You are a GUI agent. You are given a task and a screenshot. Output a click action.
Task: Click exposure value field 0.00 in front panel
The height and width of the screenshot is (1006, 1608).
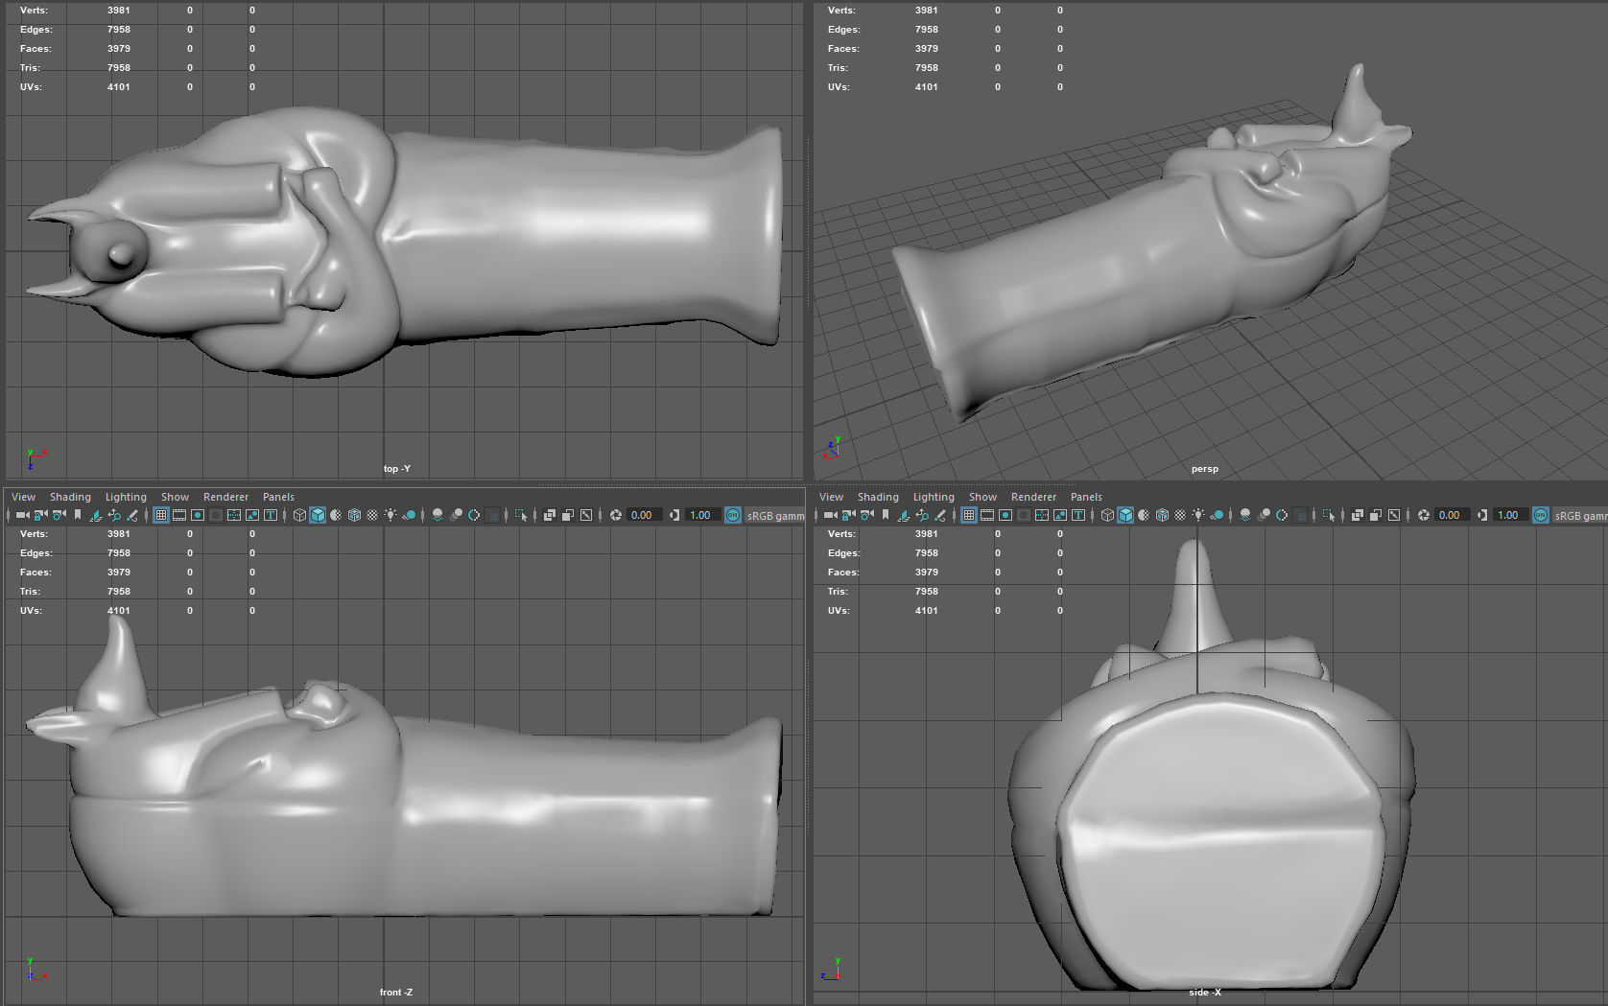tap(645, 515)
